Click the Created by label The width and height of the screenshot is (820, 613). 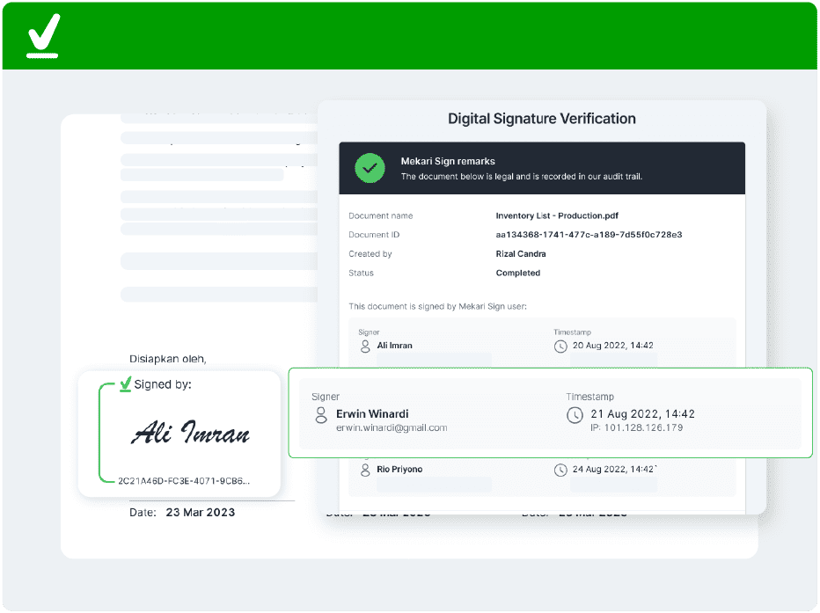coord(370,254)
